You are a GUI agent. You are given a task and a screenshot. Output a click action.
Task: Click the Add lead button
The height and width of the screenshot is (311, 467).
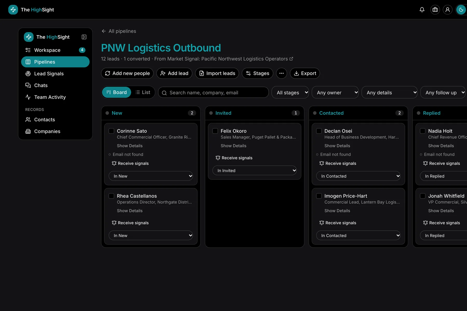point(174,73)
